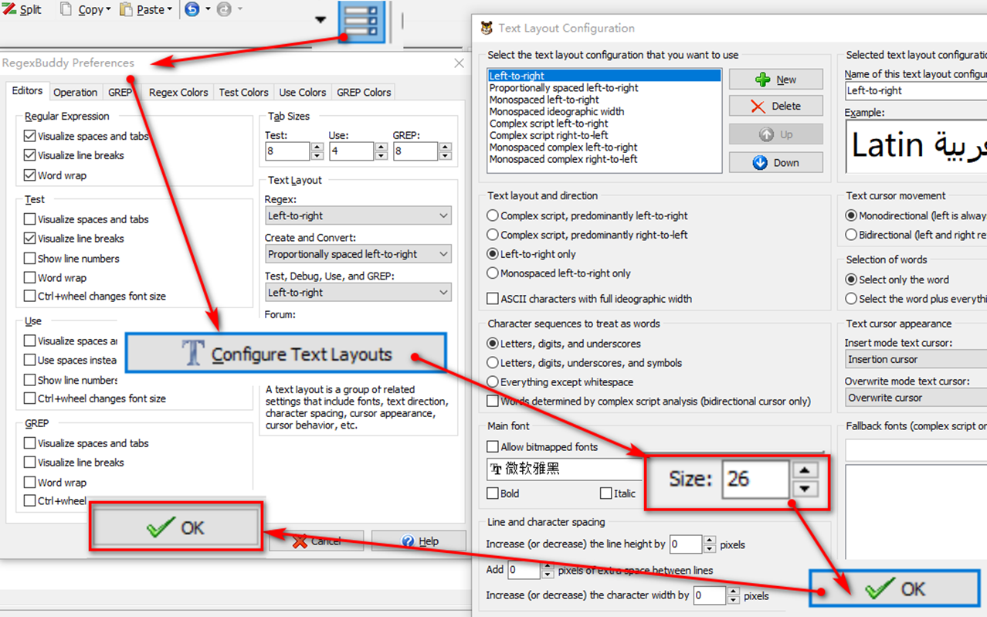Open the Regex Colors tab

(178, 92)
